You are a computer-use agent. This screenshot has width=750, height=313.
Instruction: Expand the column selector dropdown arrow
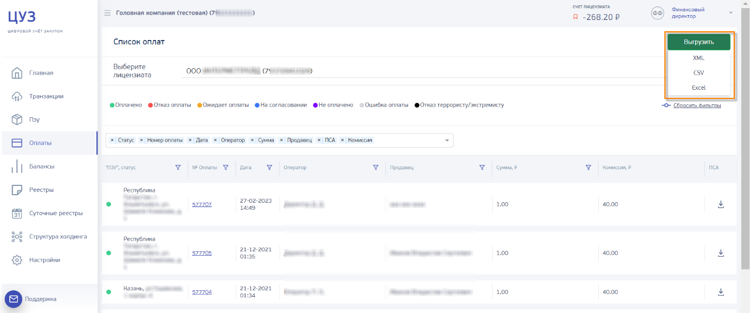[447, 141]
